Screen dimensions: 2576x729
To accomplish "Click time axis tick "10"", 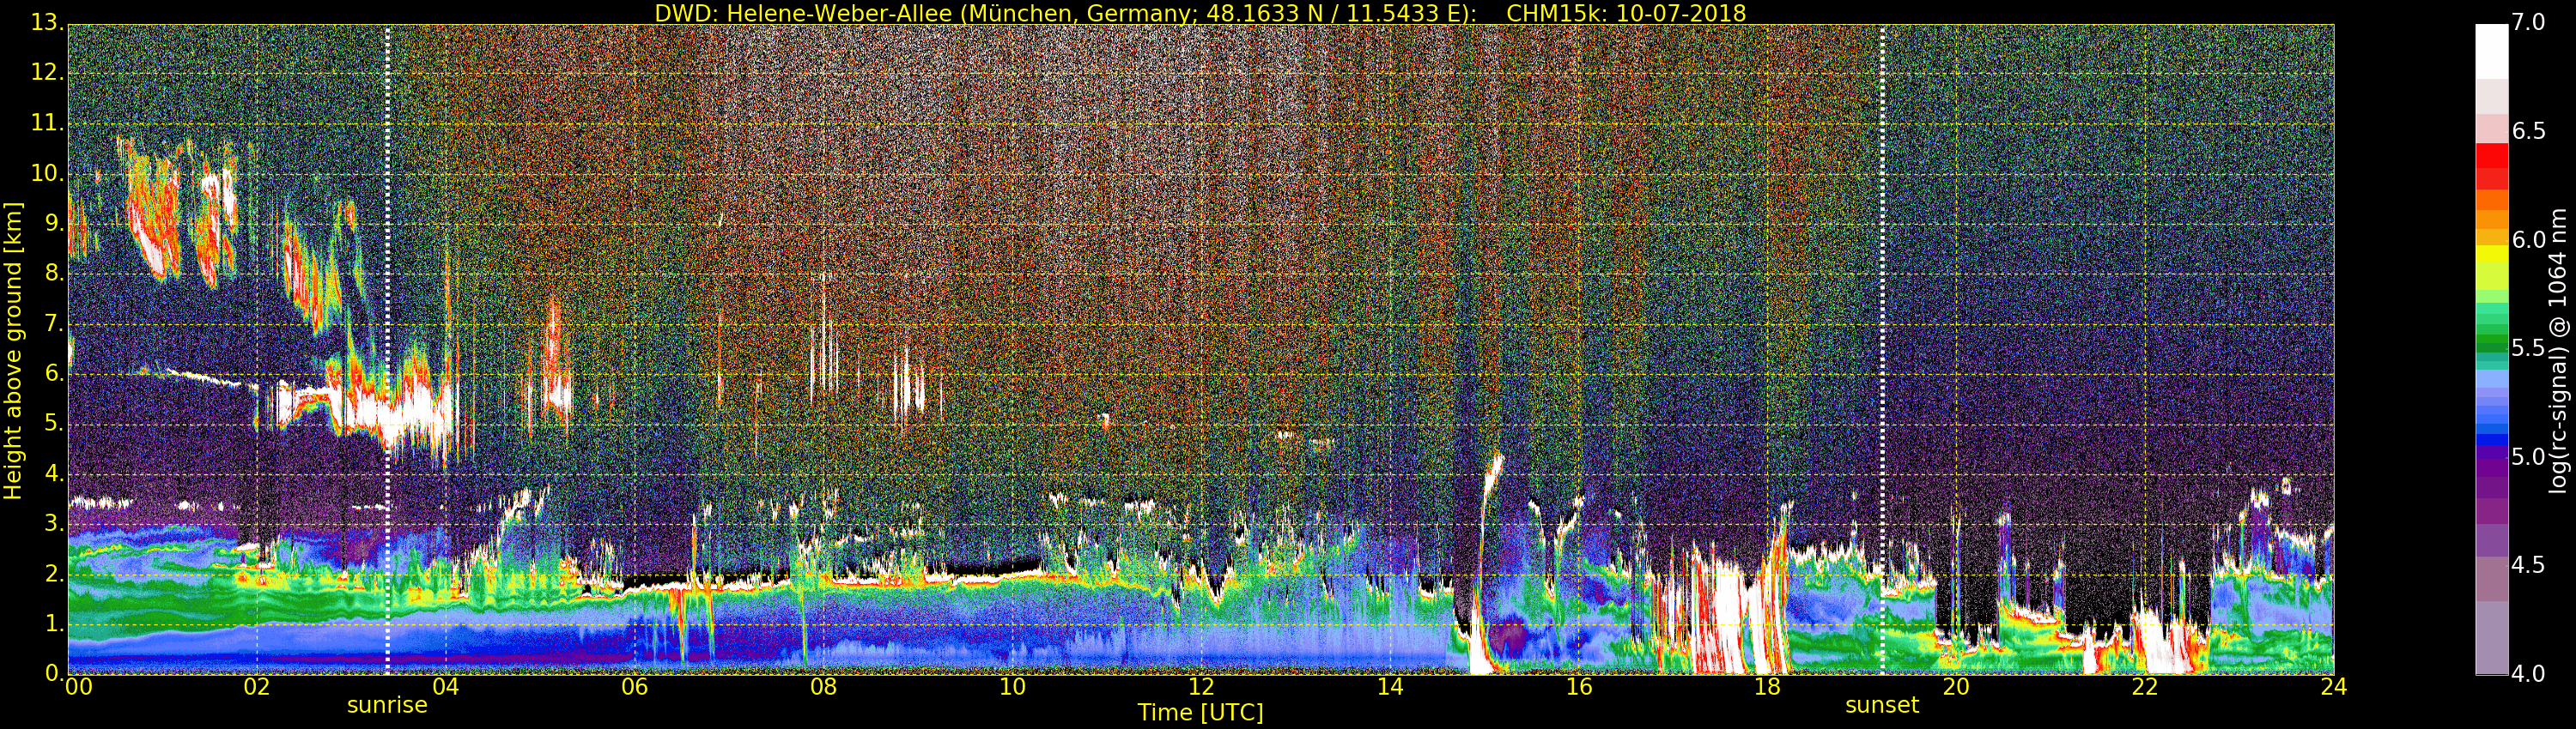I will pos(1012,687).
